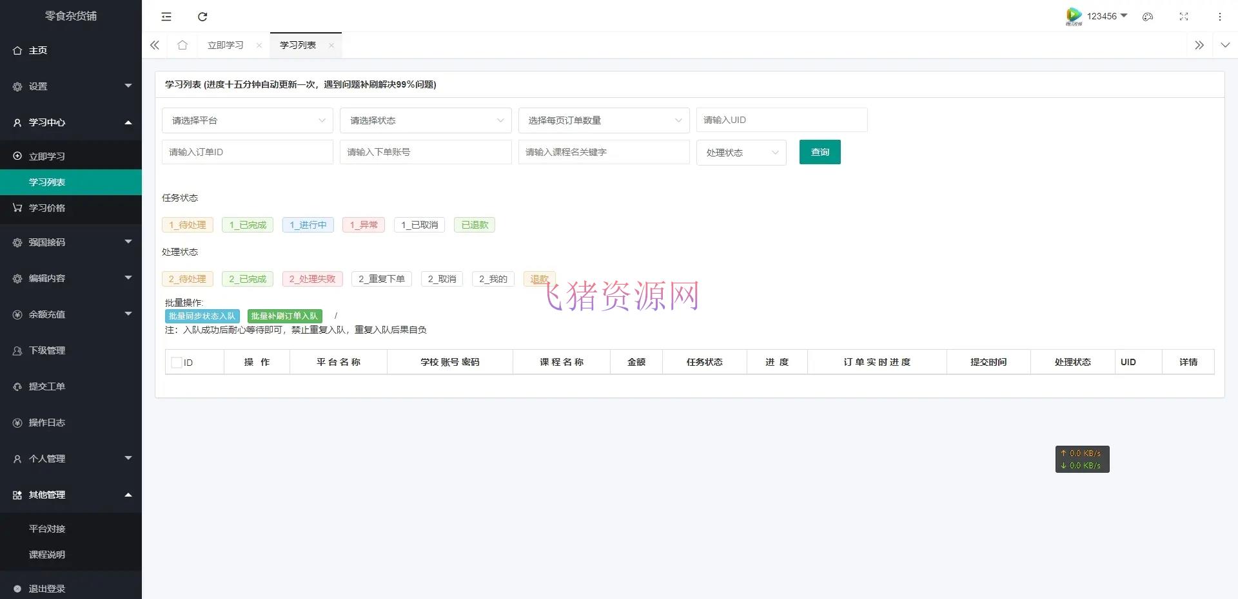The width and height of the screenshot is (1238, 599).
Task: Select 主页 in the sidebar
Action: [x=37, y=50]
